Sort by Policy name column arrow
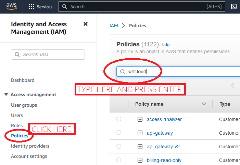240x165 pixels. (x=204, y=104)
